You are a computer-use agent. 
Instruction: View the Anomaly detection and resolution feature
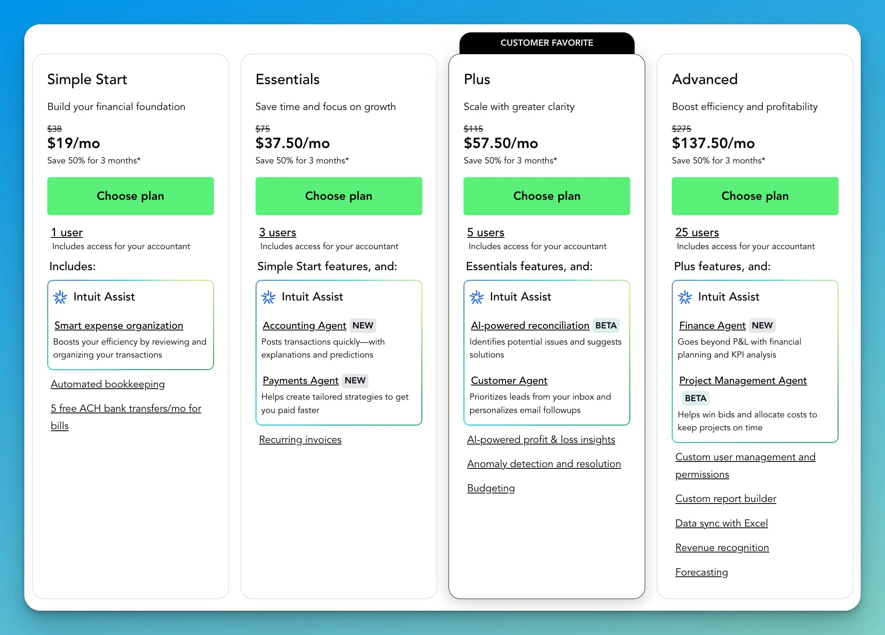coord(544,464)
